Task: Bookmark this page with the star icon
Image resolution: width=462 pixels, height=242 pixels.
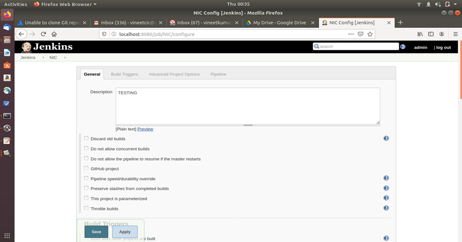Action: [x=370, y=34]
